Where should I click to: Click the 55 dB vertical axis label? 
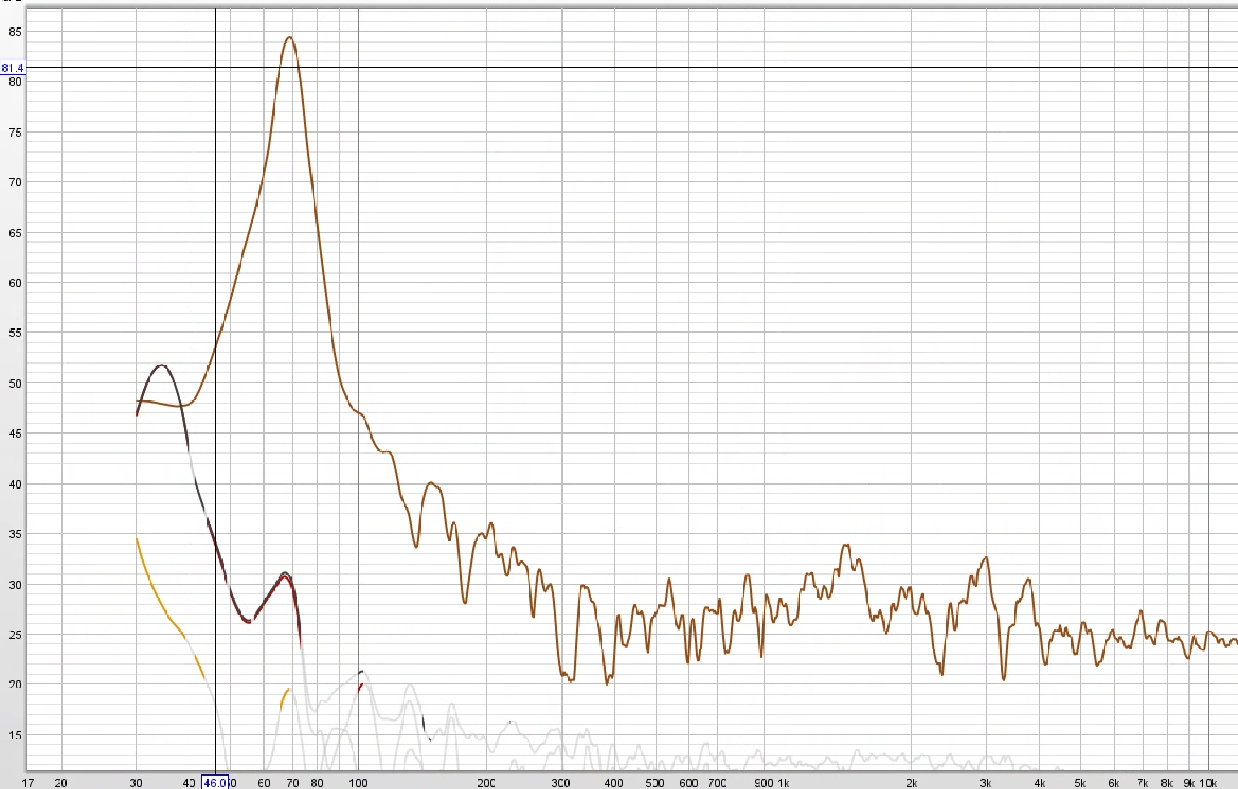15,333
